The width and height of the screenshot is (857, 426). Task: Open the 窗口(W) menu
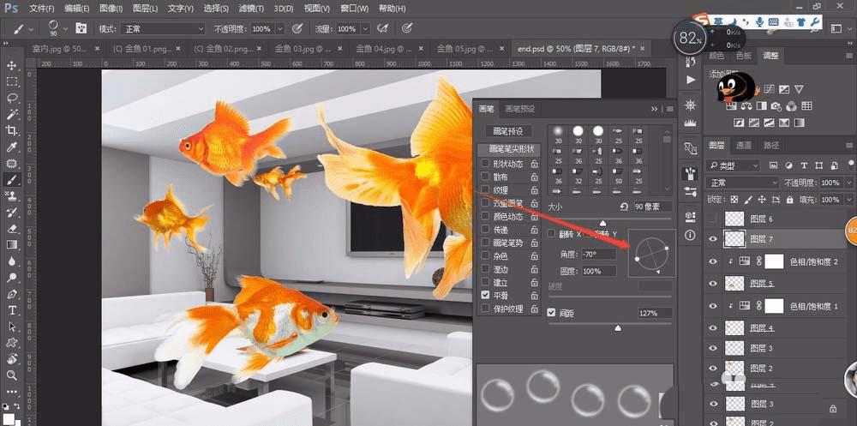[x=354, y=9]
